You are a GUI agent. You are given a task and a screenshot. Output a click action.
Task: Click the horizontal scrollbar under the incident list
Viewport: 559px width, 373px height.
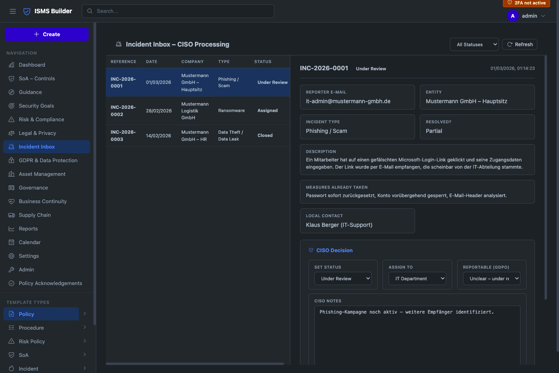pyautogui.click(x=195, y=364)
